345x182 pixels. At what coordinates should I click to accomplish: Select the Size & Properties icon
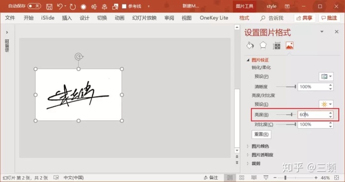[276, 46]
